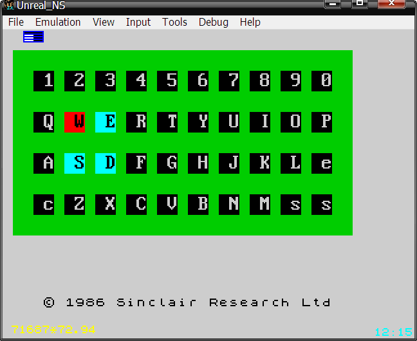This screenshot has width=417, height=341.
Task: Select the 7 key tile
Action: pos(229,81)
